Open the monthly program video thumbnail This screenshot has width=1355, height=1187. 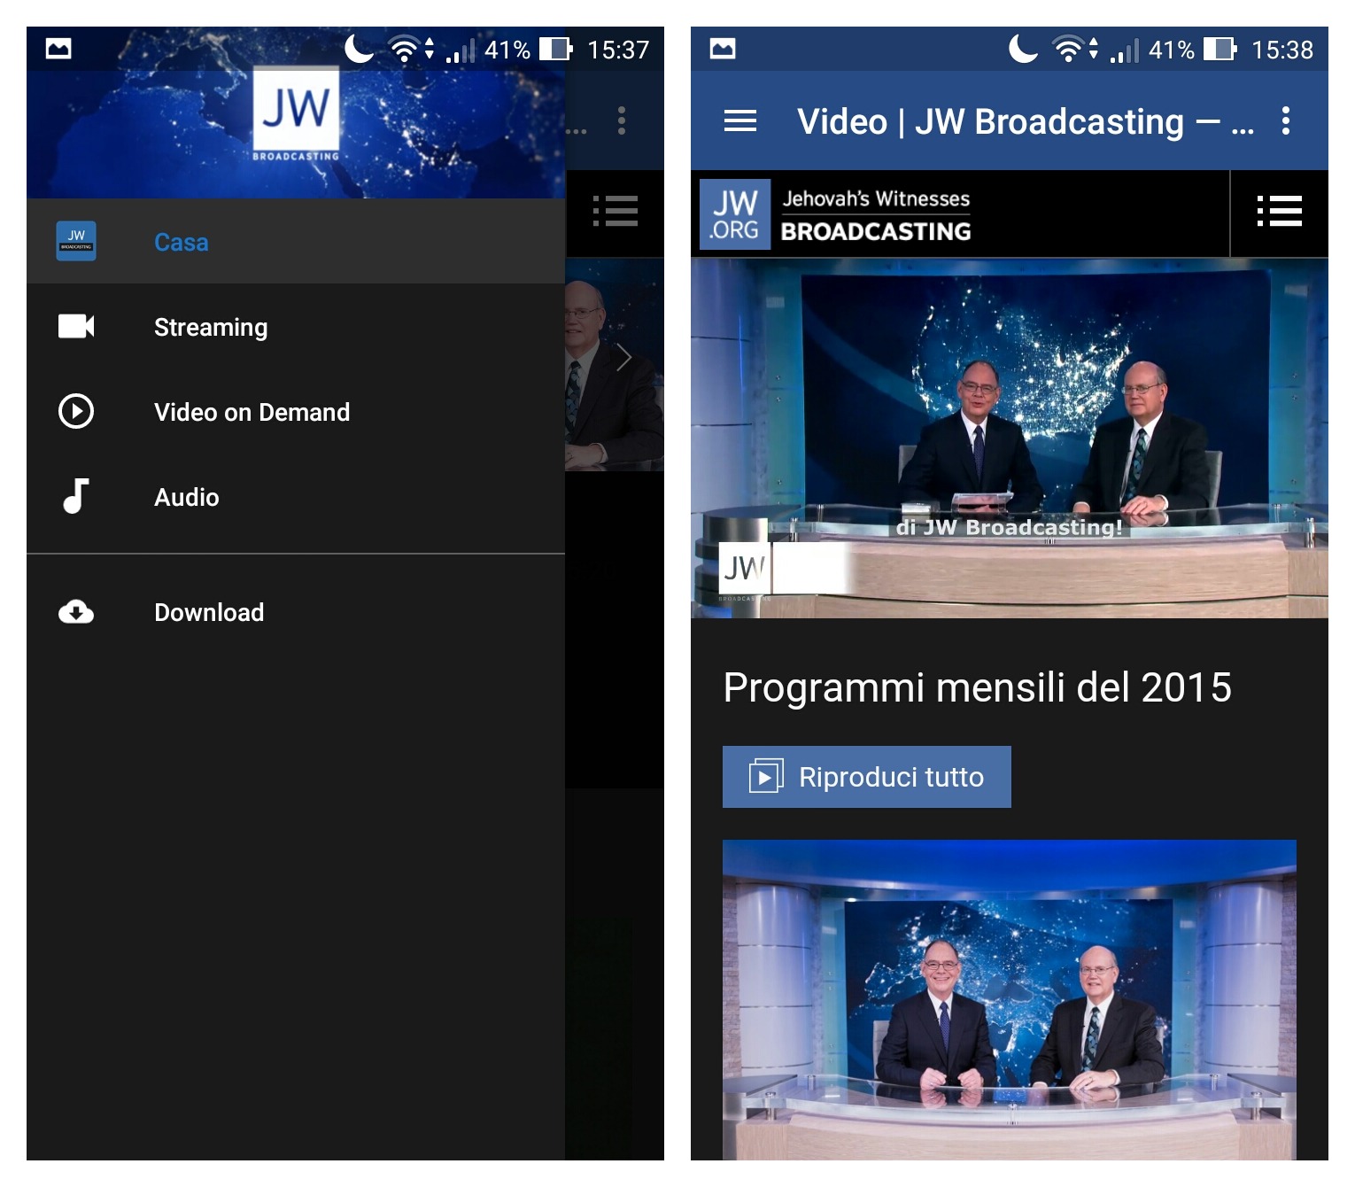coord(1010,1001)
